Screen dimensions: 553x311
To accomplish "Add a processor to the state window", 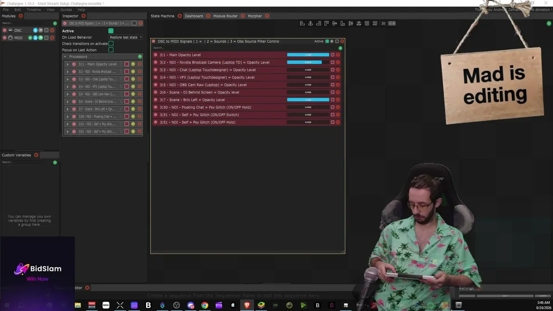I will pos(340,48).
